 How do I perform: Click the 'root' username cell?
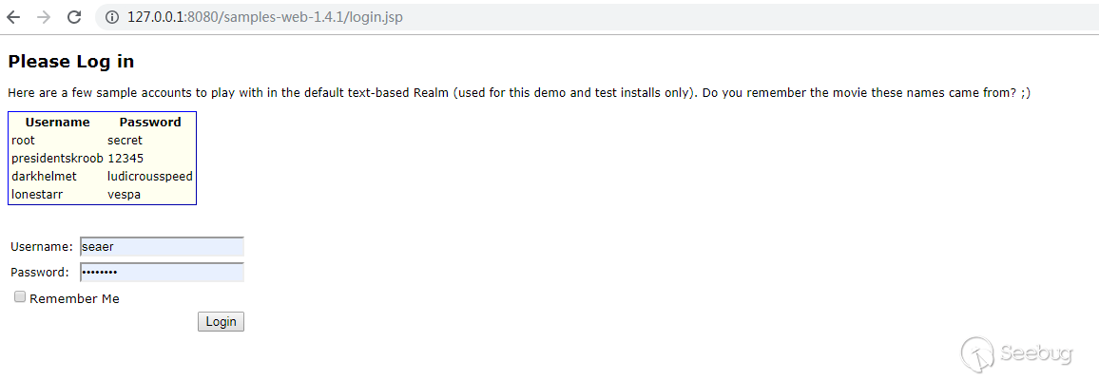(24, 140)
